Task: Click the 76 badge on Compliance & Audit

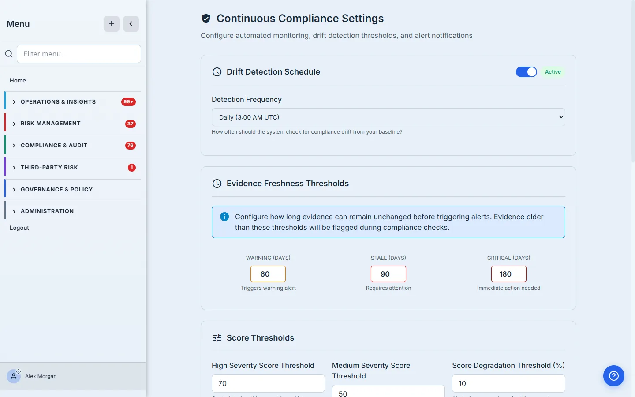Action: pos(131,146)
